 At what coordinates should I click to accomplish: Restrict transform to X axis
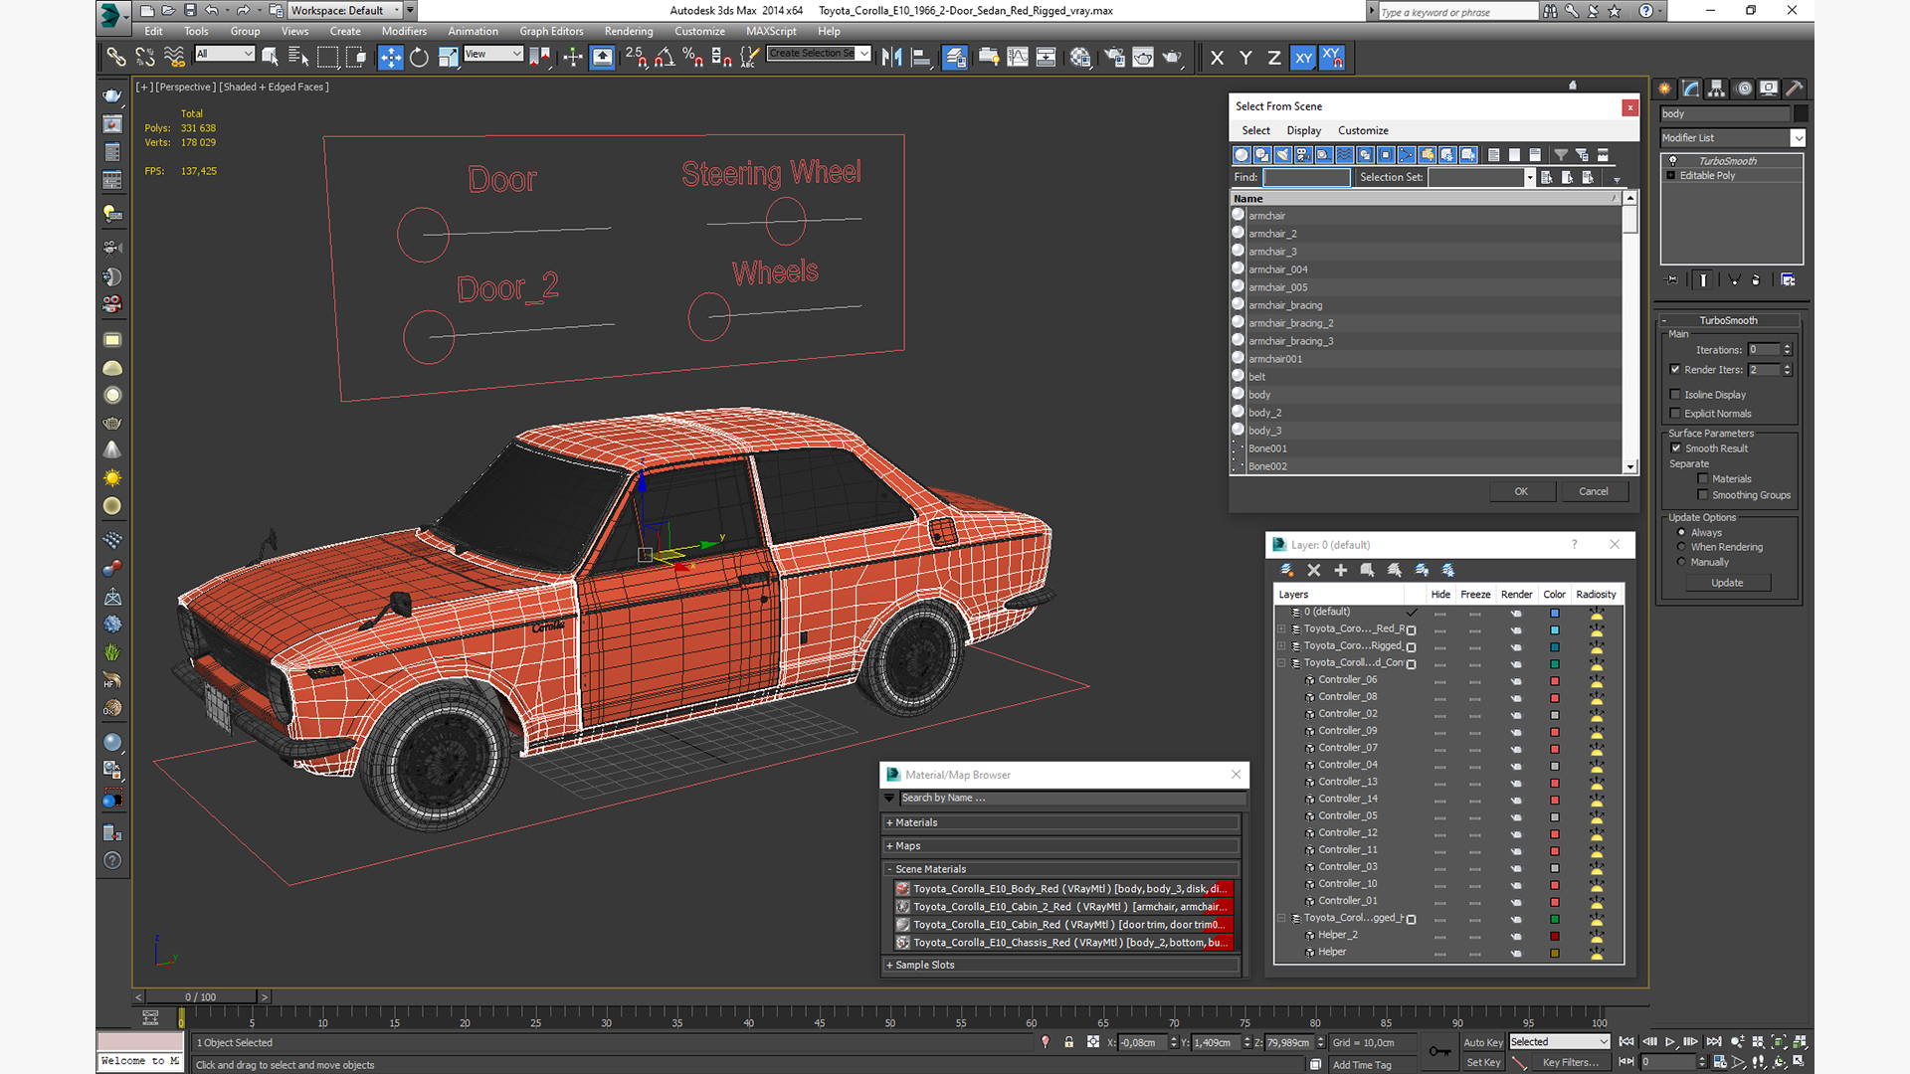coord(1217,58)
